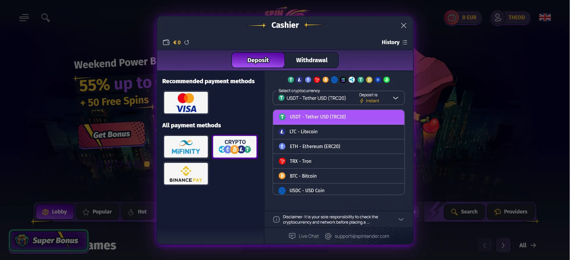Refresh balance with circular arrow icon

pyautogui.click(x=187, y=42)
